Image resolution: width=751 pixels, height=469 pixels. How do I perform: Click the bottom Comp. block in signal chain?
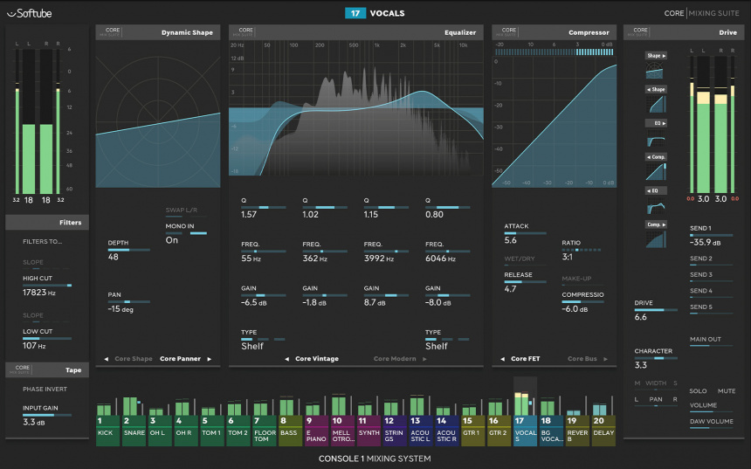pos(654,224)
